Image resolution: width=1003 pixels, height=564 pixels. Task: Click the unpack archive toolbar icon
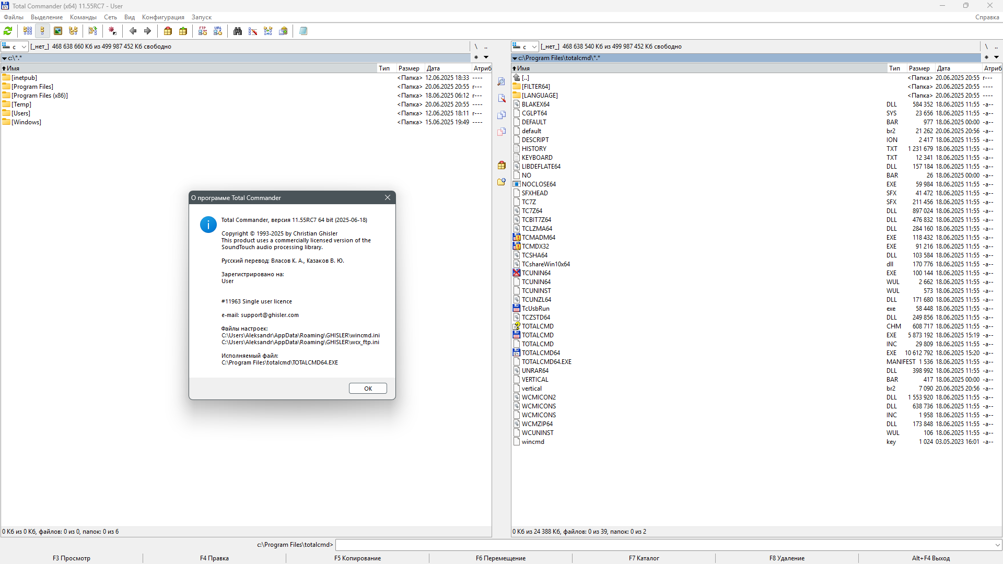[x=183, y=31]
